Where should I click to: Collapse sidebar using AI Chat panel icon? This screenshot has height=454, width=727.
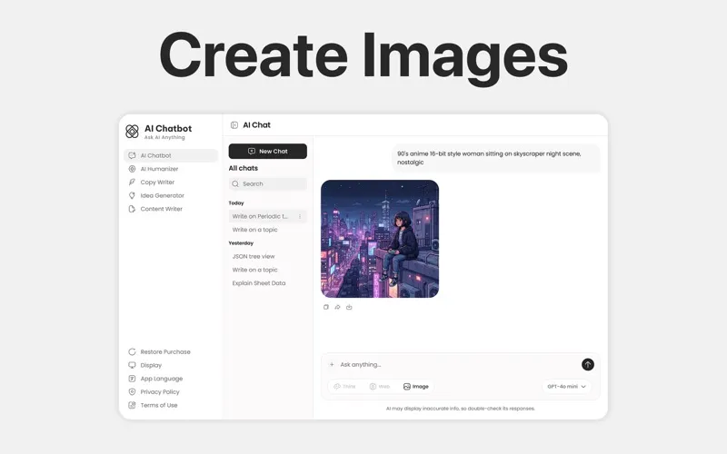(234, 125)
